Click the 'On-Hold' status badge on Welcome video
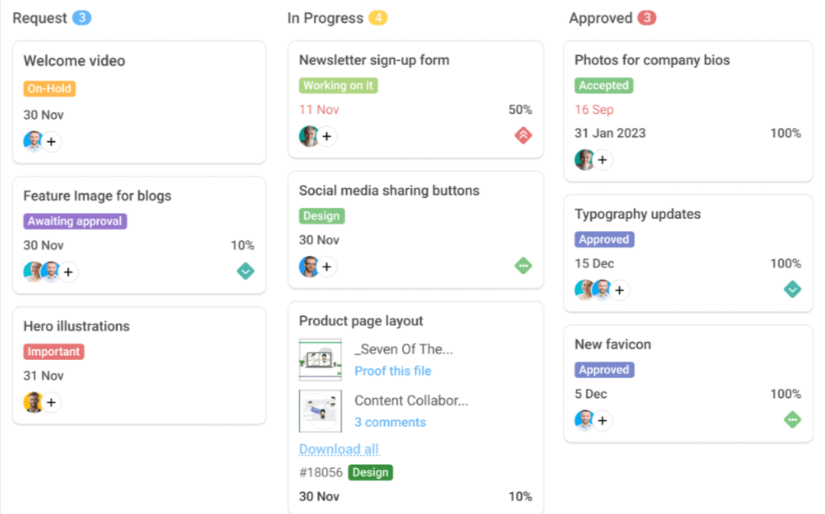Screen dimensions: 825x514 click(49, 89)
